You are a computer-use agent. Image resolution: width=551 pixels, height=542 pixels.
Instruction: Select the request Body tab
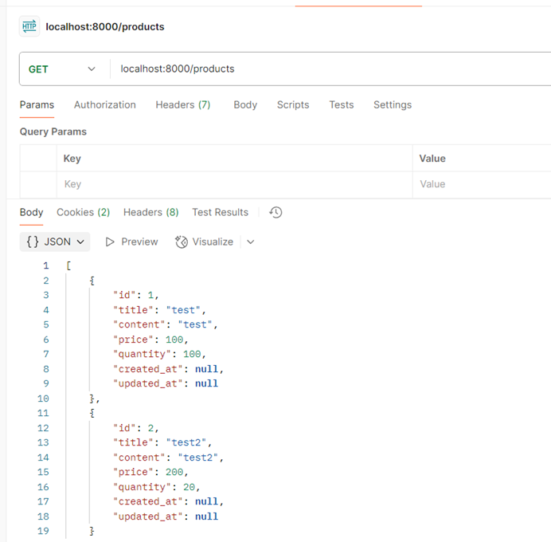[245, 104]
